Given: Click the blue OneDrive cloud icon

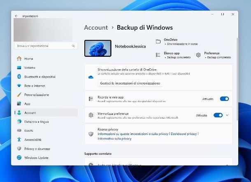Looking at the screenshot, I should click(91, 77).
